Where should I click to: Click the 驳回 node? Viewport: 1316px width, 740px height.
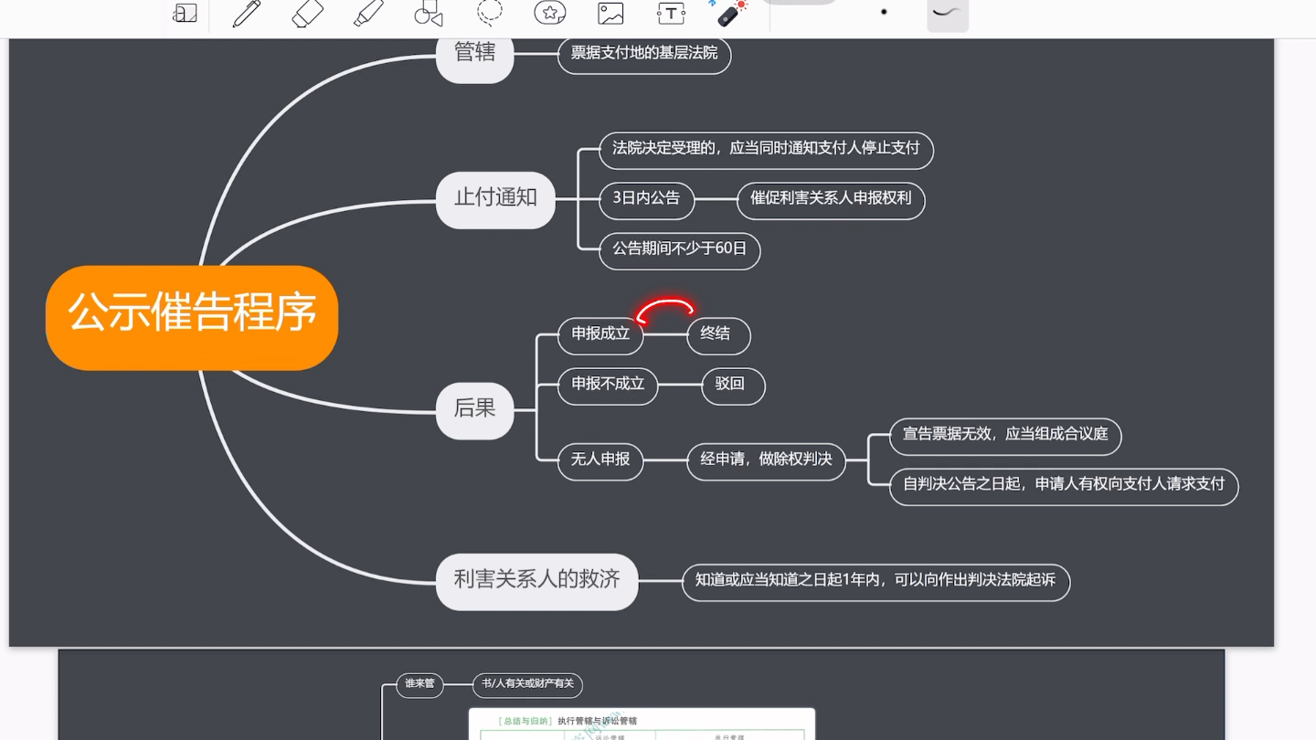[733, 386]
